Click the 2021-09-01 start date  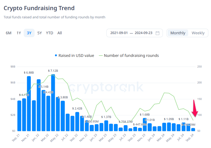(x=119, y=33)
